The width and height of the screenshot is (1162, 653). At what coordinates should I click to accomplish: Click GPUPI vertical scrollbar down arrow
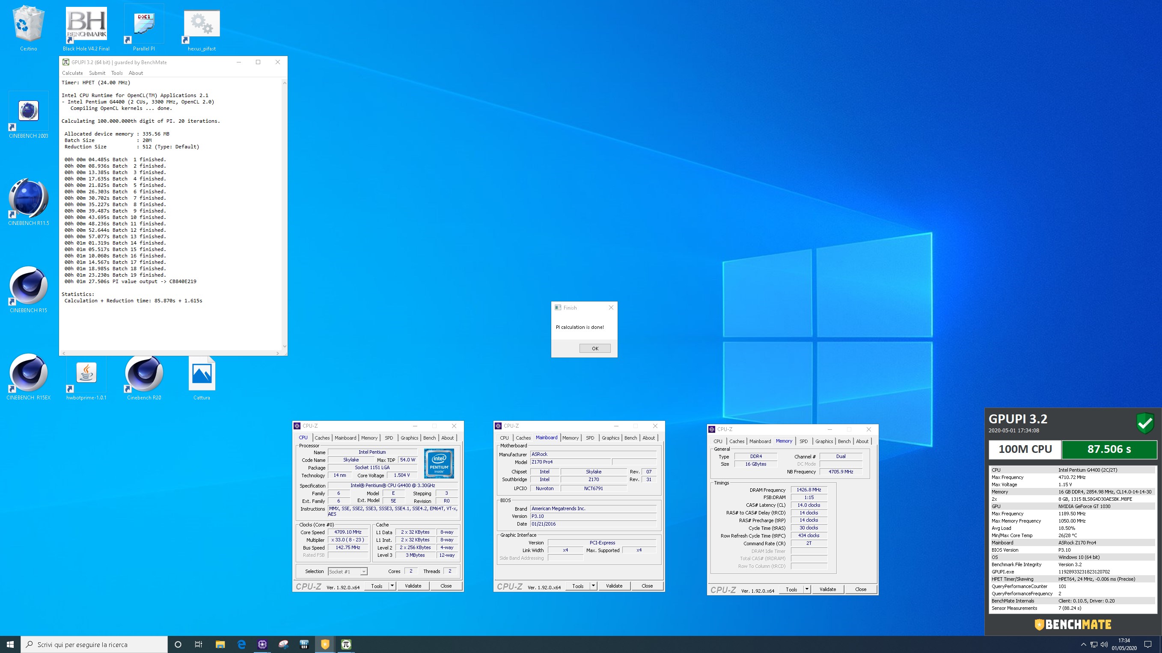click(284, 346)
